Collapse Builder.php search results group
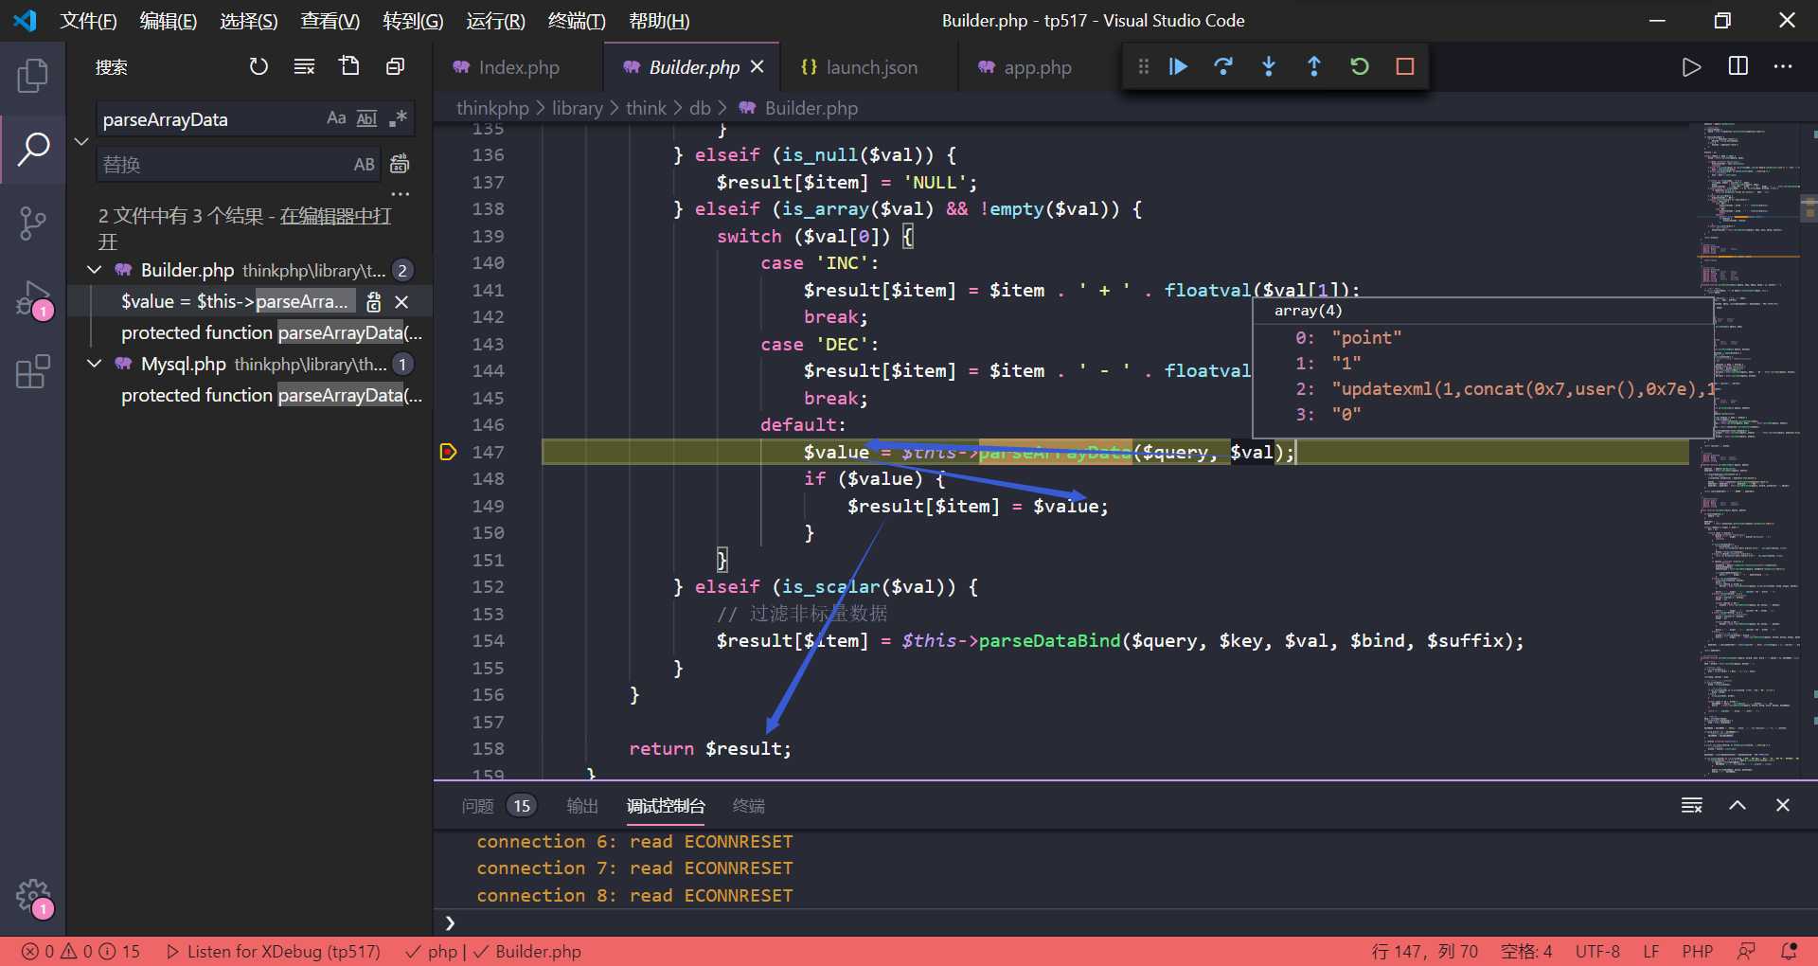 95,270
